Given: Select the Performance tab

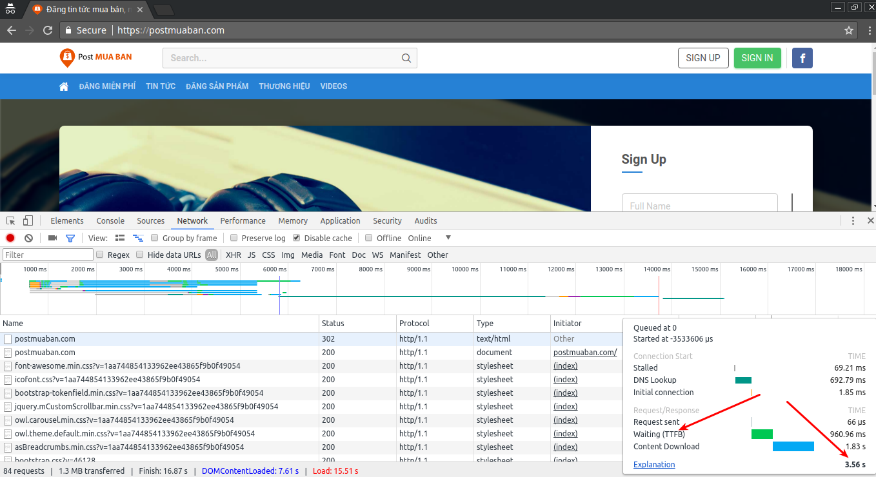Looking at the screenshot, I should click(x=243, y=220).
